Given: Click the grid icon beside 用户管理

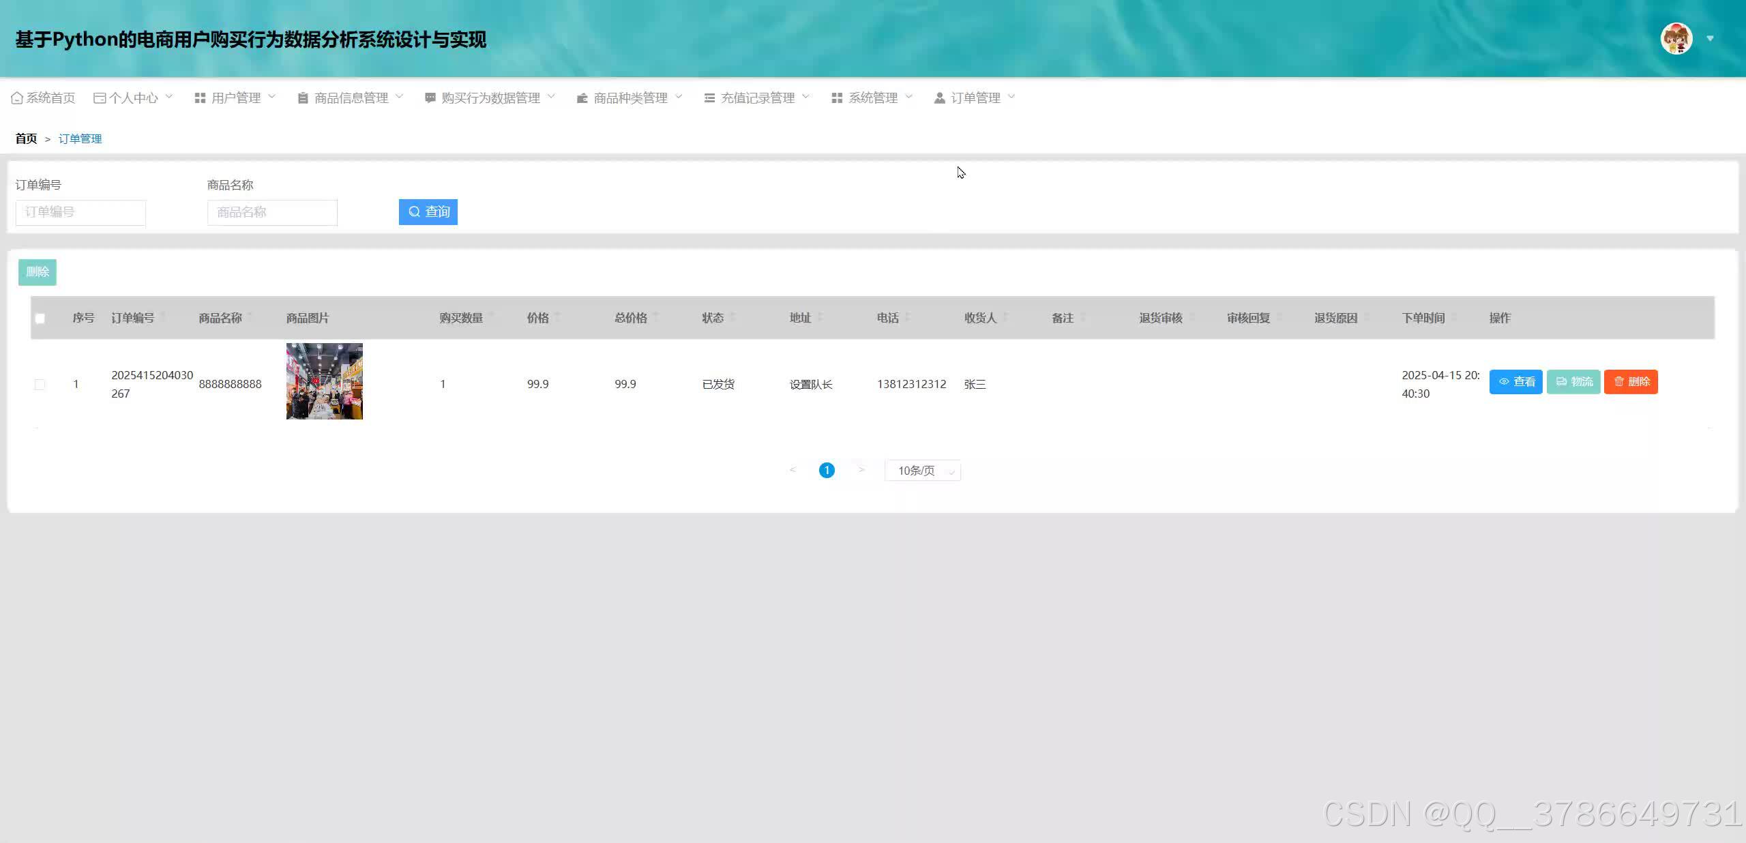Looking at the screenshot, I should (200, 98).
